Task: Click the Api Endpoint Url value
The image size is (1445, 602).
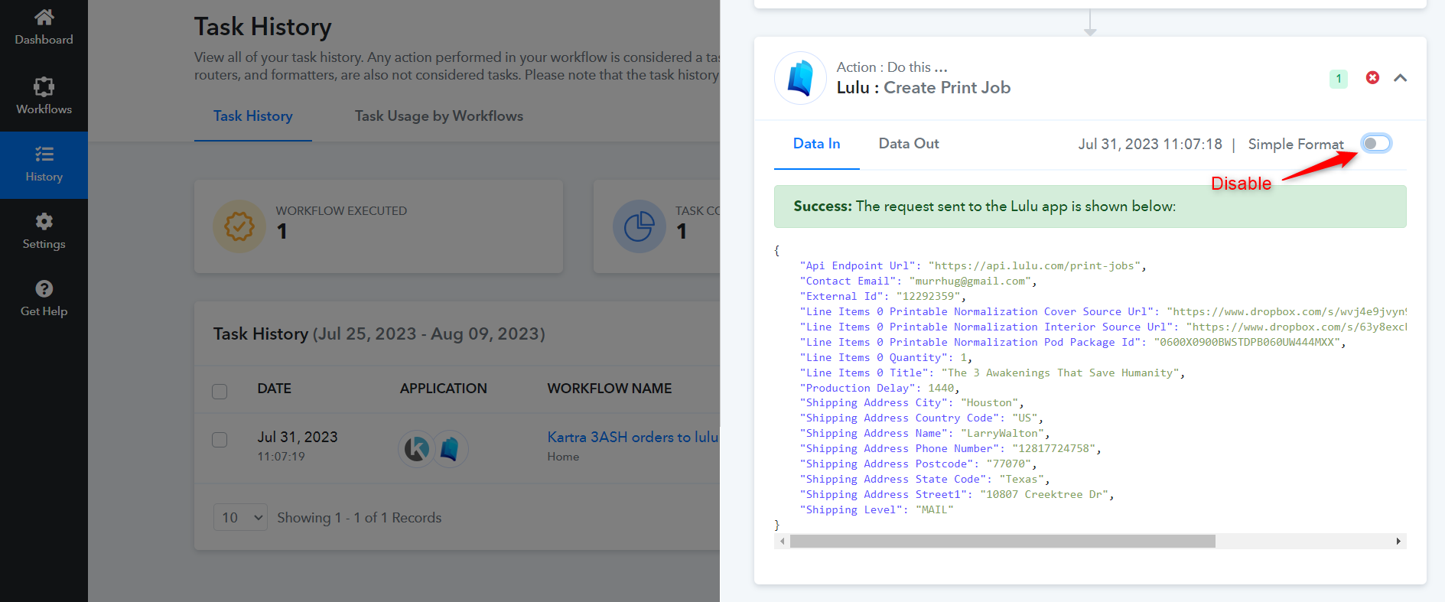Action: tap(1034, 266)
